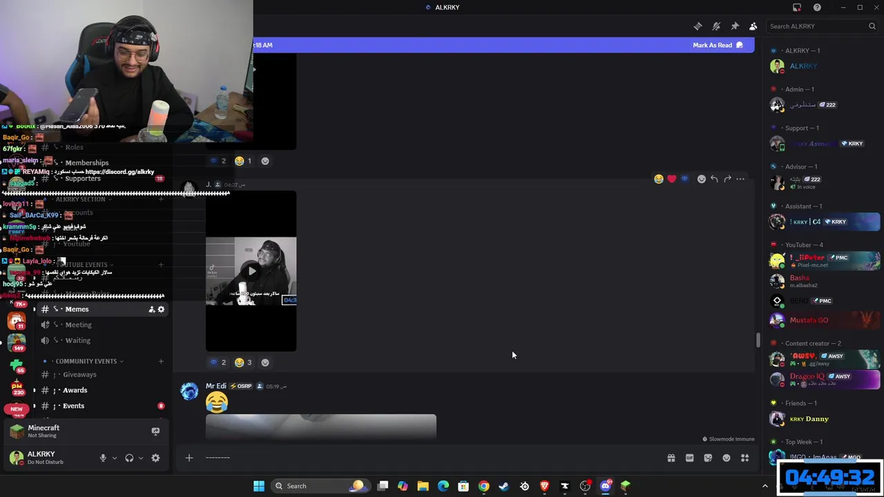Open audio output options arrow
This screenshot has width=884, height=497.
point(141,458)
